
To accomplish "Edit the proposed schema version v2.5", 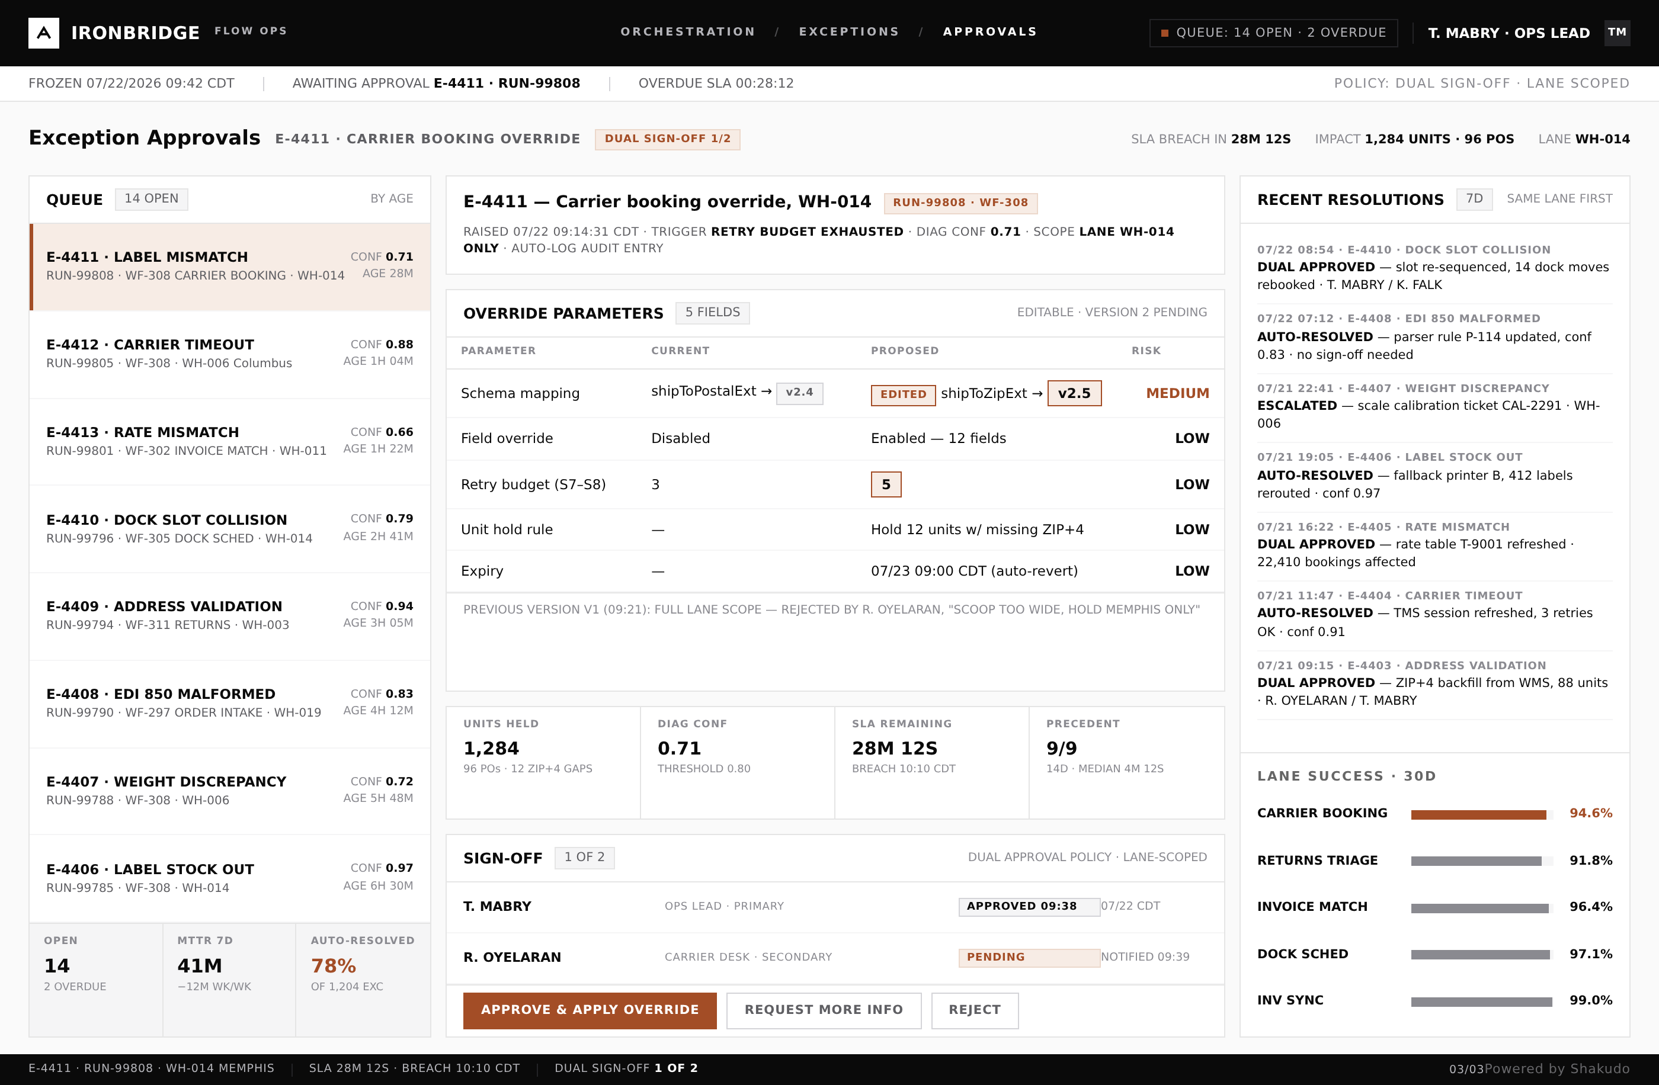I will (1074, 393).
